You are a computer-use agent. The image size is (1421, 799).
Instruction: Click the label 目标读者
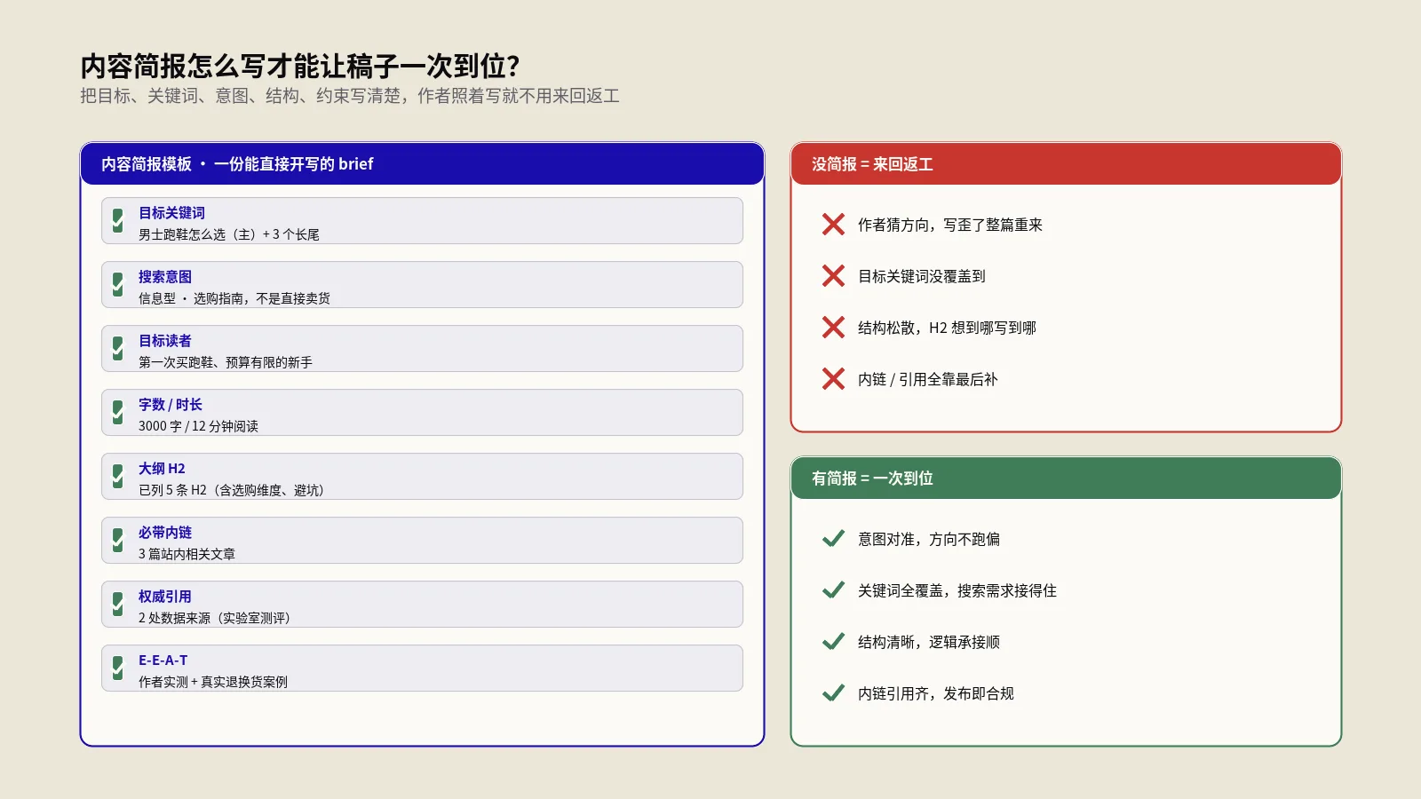point(165,341)
